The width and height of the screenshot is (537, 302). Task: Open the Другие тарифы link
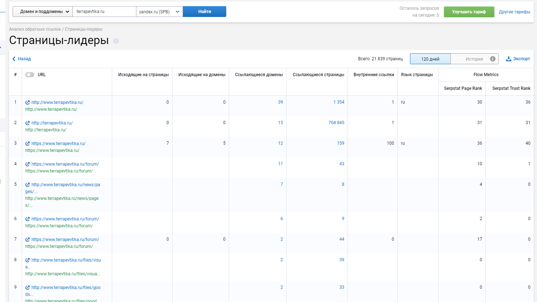[x=514, y=12]
